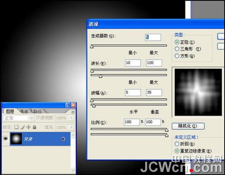Switch to 通道 channels tab
The image size is (225, 175).
pyautogui.click(x=23, y=112)
